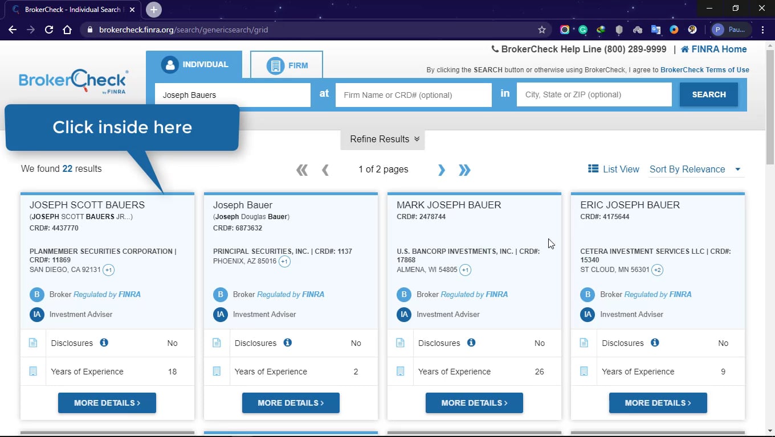Click +2 locations badge next to St Cloud, MN

pos(657,270)
